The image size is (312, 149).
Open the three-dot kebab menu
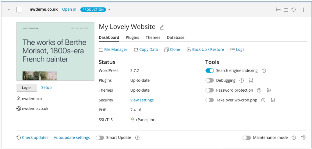303,9
